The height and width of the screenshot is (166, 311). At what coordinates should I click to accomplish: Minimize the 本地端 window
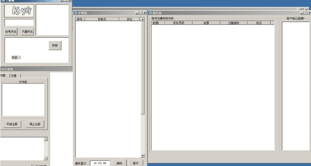[x=137, y=13]
